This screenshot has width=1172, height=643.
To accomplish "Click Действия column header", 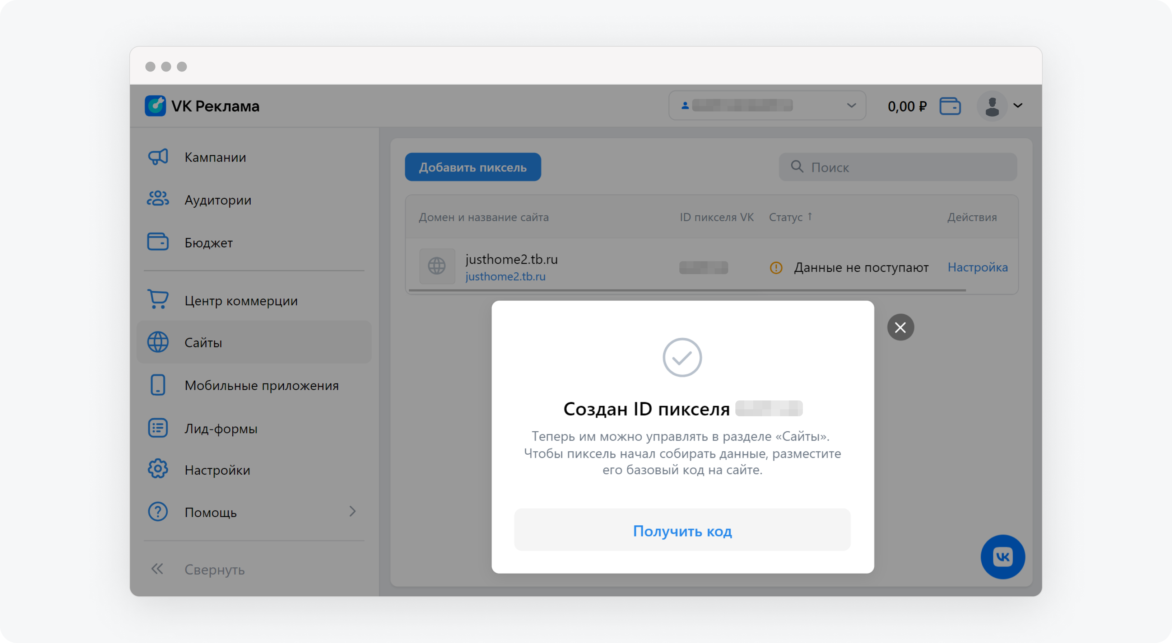I will 972,217.
